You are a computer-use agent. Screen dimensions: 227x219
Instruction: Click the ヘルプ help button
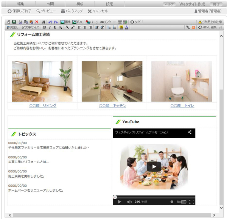point(169,4)
